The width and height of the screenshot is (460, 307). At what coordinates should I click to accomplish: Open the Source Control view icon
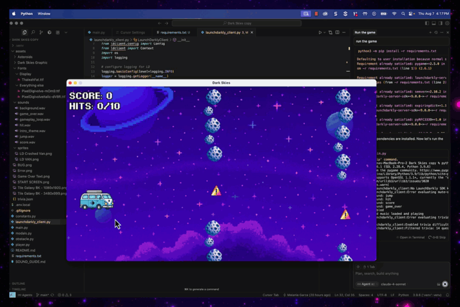click(41, 32)
